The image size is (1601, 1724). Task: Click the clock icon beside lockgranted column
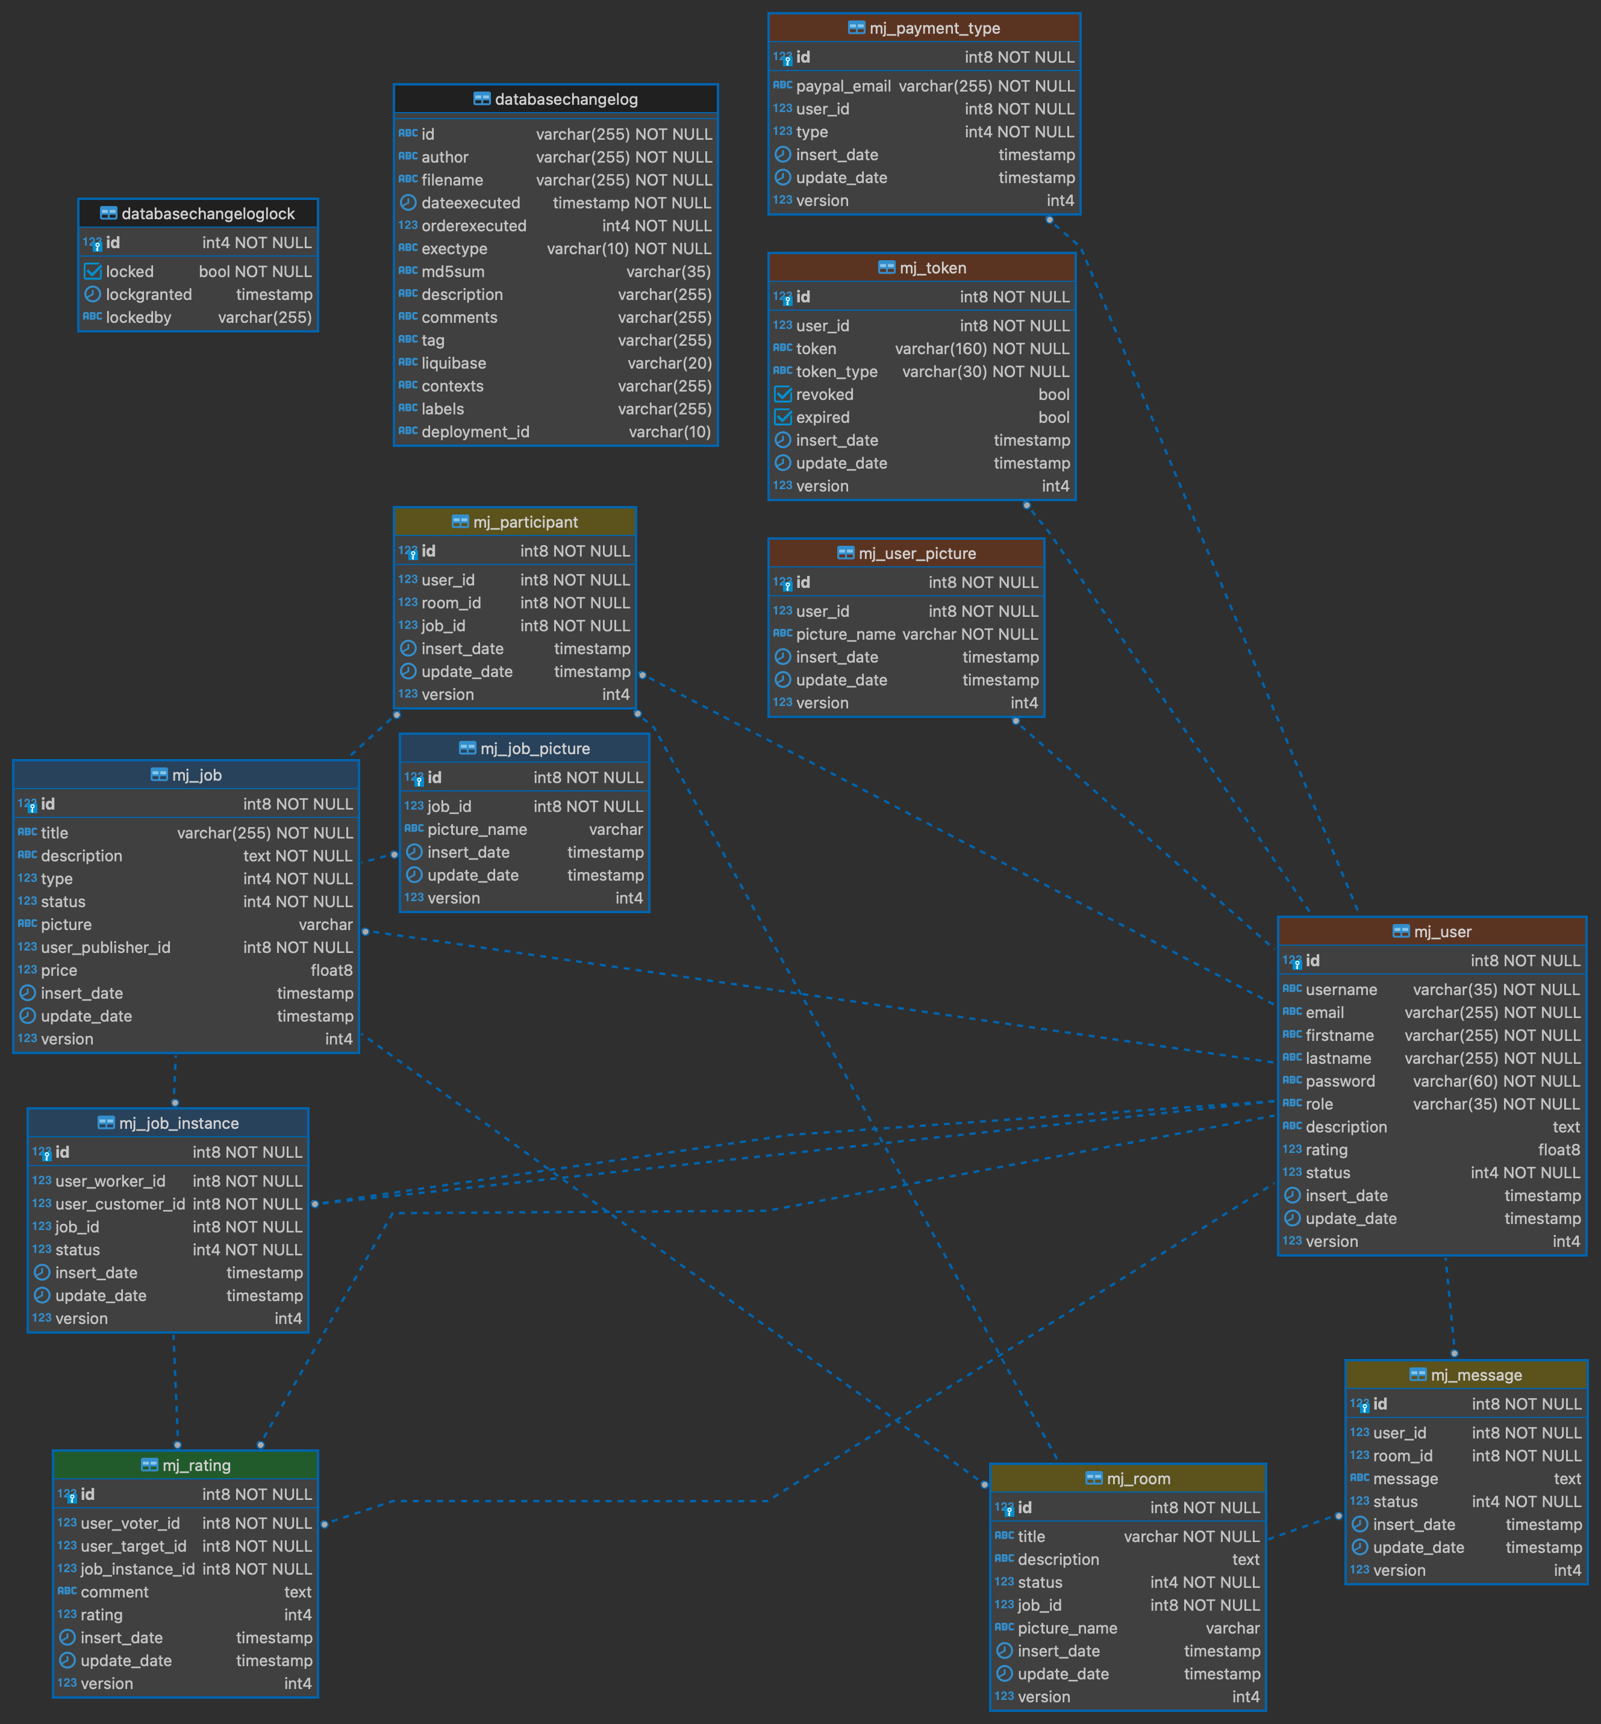93,295
